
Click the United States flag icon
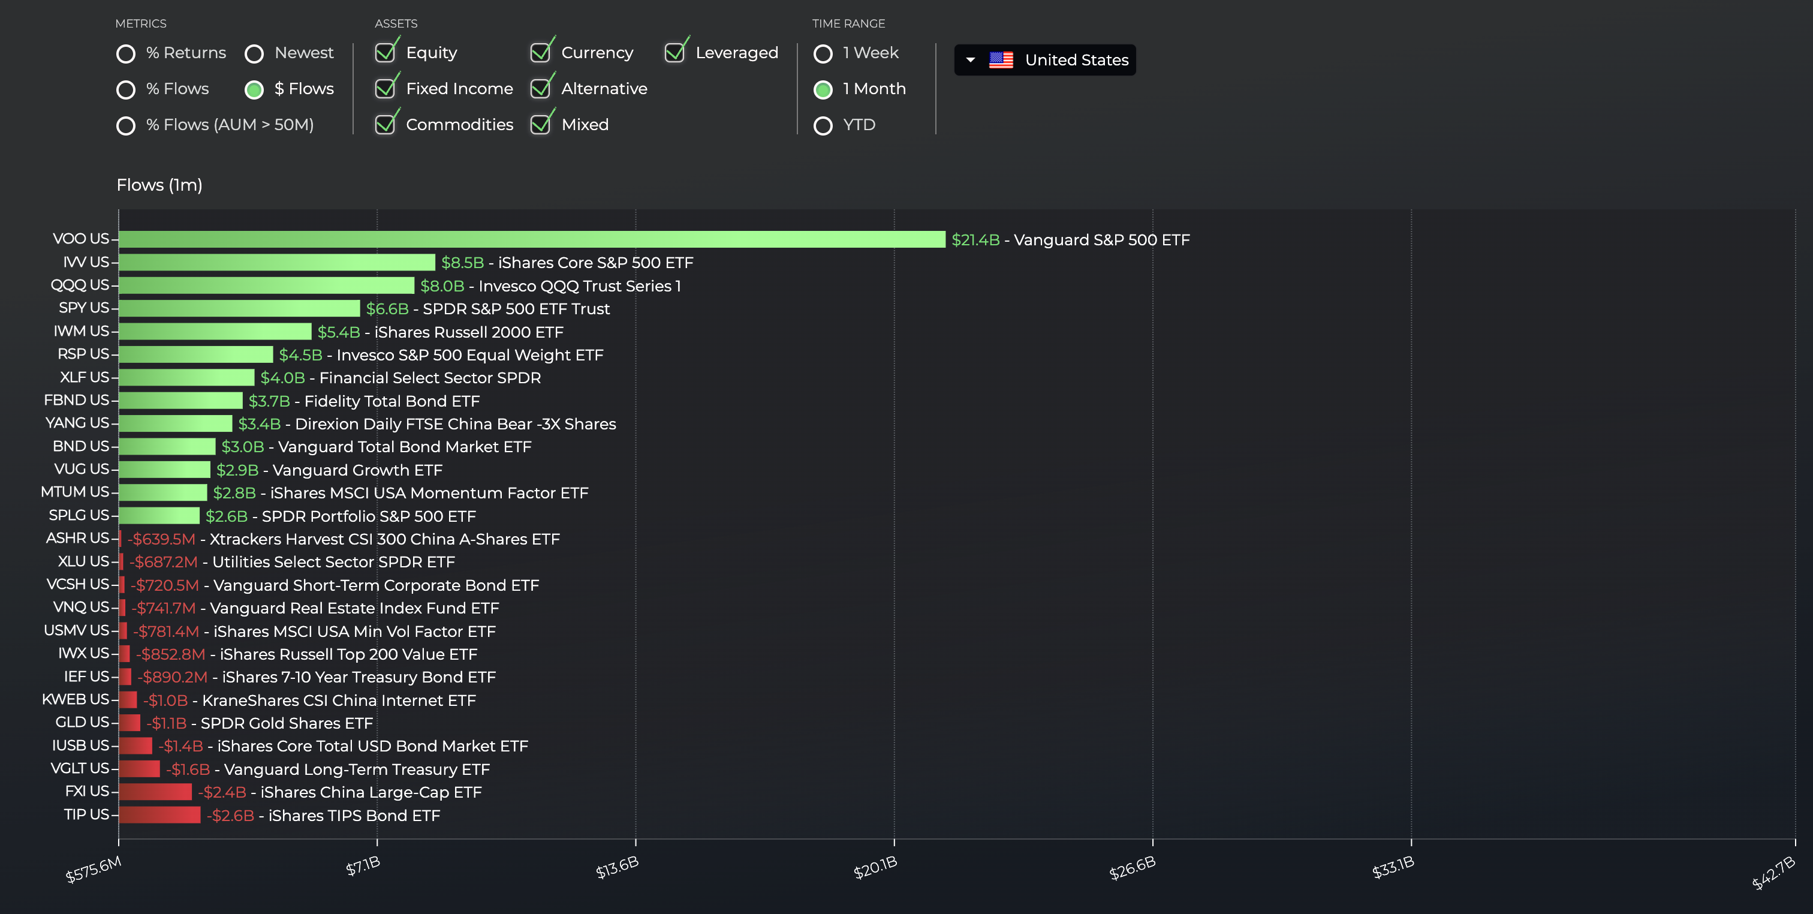click(x=1001, y=60)
